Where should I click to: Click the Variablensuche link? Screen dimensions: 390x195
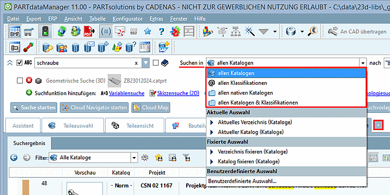click(x=126, y=93)
